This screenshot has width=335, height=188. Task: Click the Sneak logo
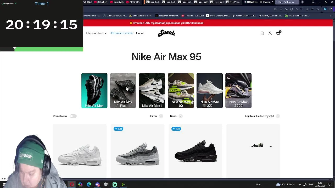pos(166,33)
